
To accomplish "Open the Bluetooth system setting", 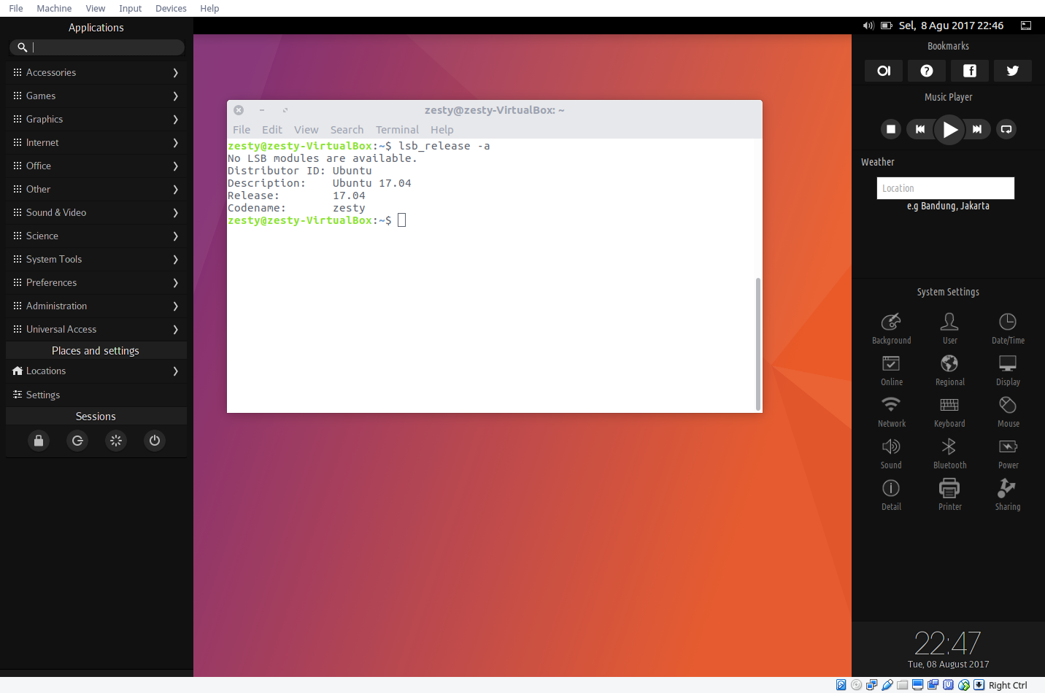I will [949, 453].
